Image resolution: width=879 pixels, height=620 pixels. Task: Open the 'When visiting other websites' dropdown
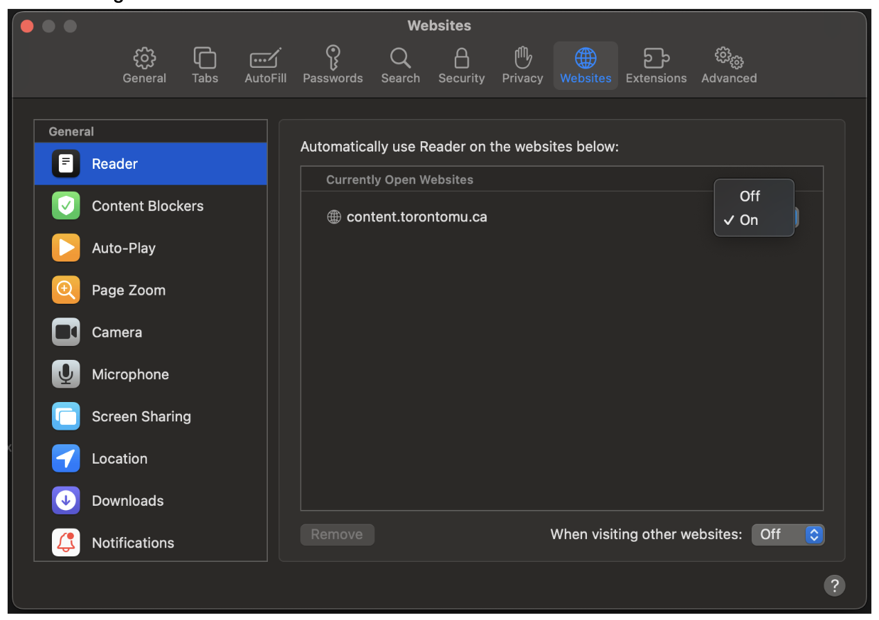[x=788, y=534]
